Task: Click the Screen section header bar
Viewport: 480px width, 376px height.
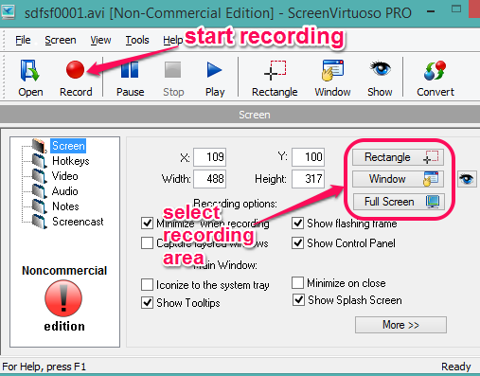Action: pyautogui.click(x=240, y=115)
